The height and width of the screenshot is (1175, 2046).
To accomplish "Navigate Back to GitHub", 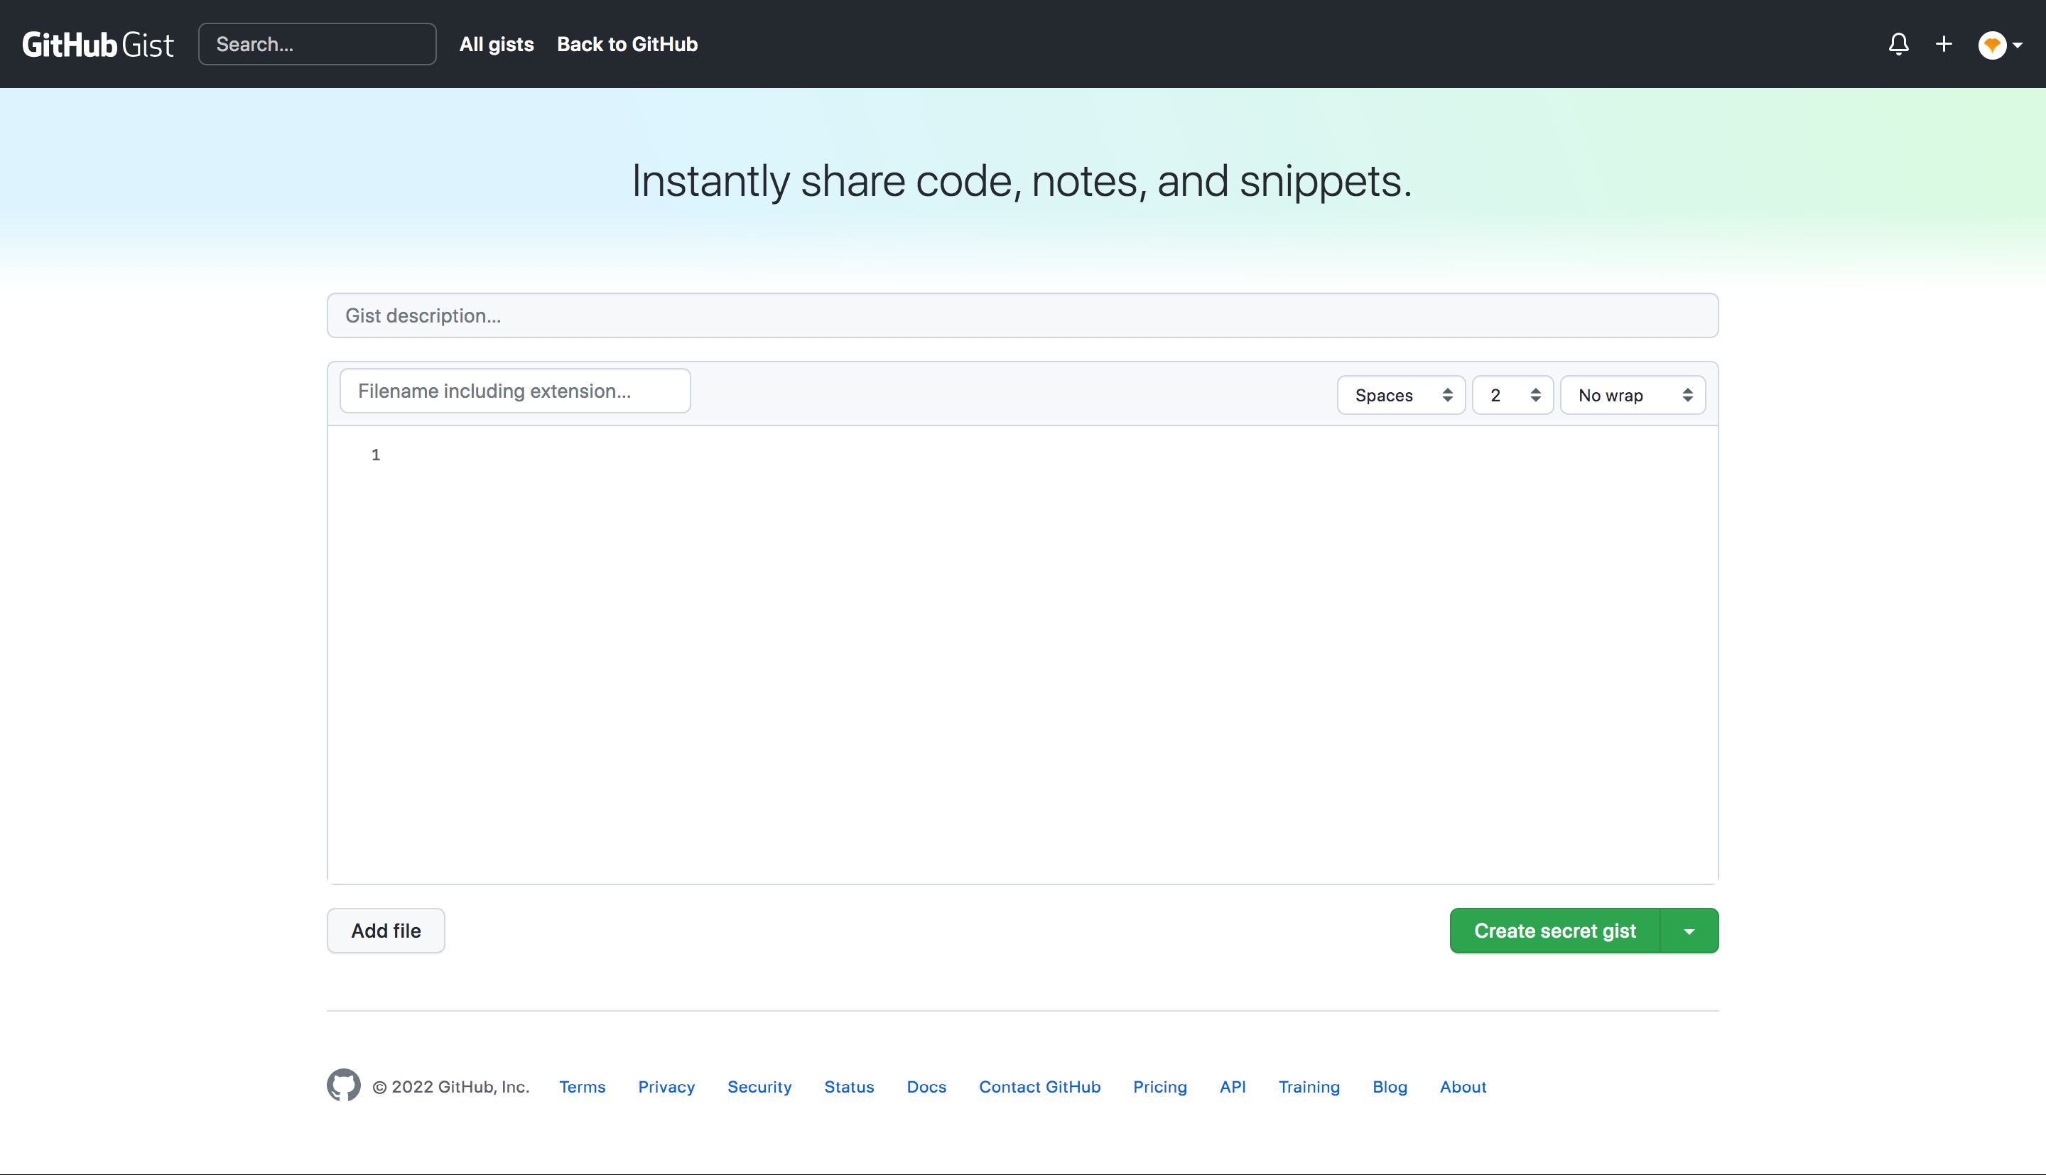I will tap(628, 44).
